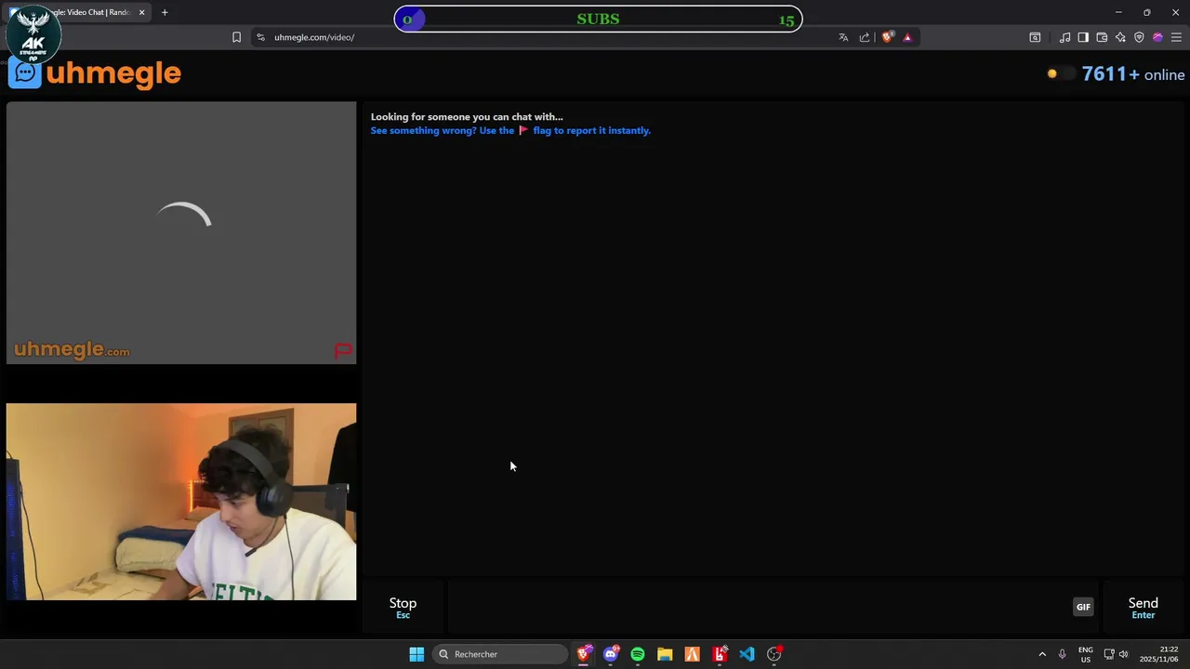Report the stranger with the red flag icon
This screenshot has height=669, width=1190.
coord(343,350)
